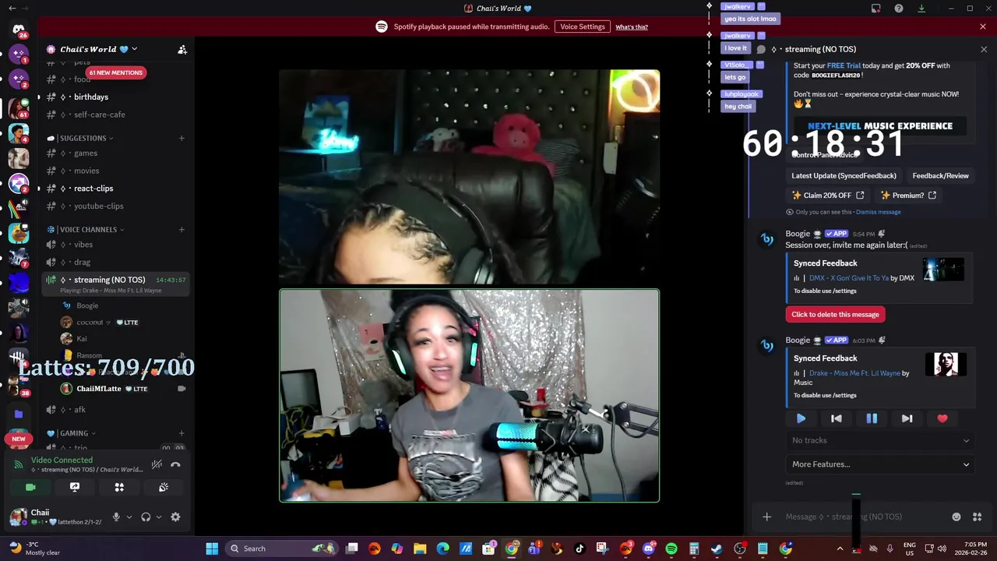This screenshot has width=997, height=561.
Task: Pause the Boogie music playback
Action: 872,418
